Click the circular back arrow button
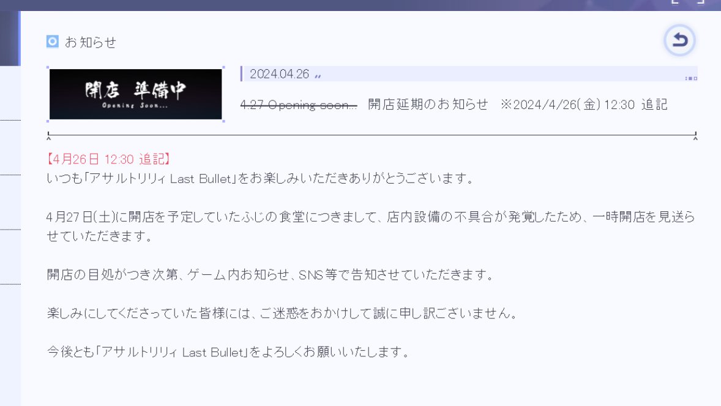 click(679, 40)
